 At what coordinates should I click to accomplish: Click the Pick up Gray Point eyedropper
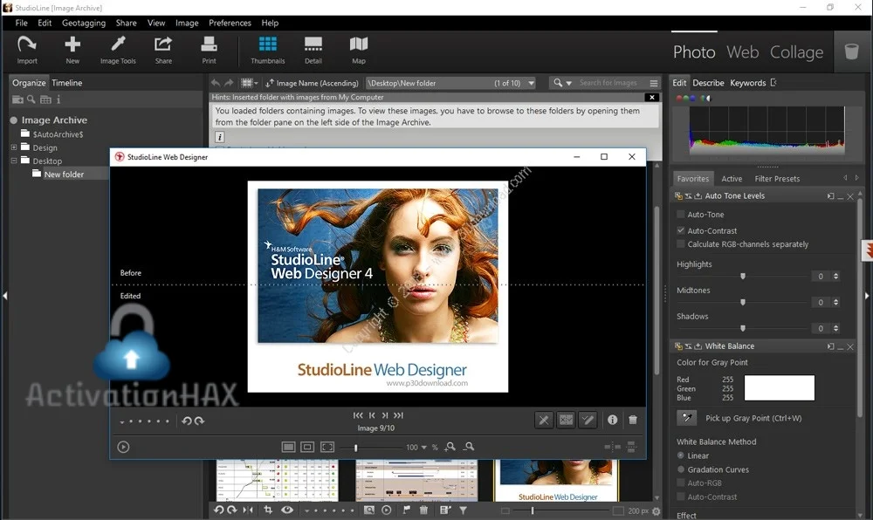686,418
